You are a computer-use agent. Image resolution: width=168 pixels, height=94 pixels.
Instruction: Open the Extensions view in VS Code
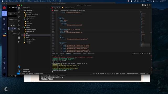19,25
